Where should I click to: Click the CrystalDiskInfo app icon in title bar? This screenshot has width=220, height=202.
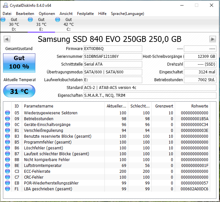pos(6,5)
